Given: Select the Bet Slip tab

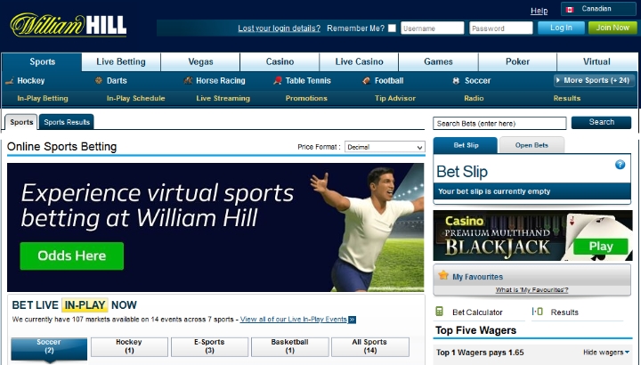Looking at the screenshot, I should tap(466, 145).
